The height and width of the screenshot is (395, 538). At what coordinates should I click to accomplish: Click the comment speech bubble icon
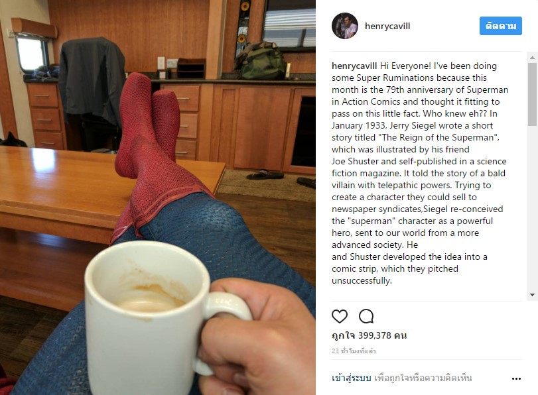(x=366, y=316)
